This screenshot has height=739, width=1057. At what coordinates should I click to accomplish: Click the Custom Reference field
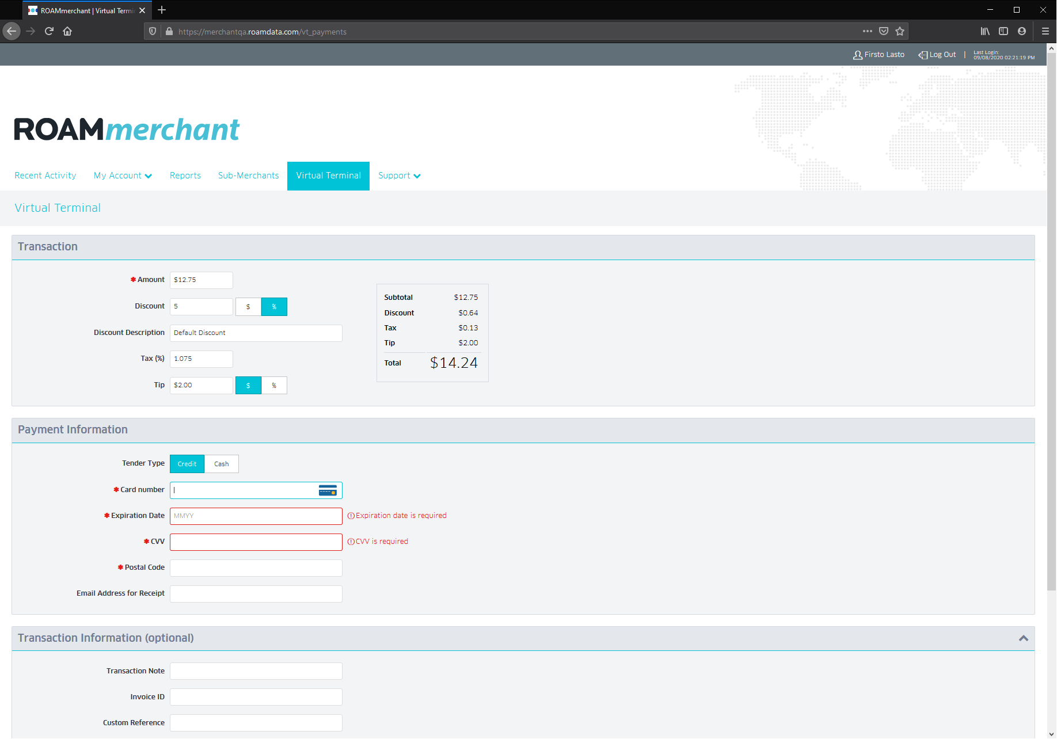256,723
